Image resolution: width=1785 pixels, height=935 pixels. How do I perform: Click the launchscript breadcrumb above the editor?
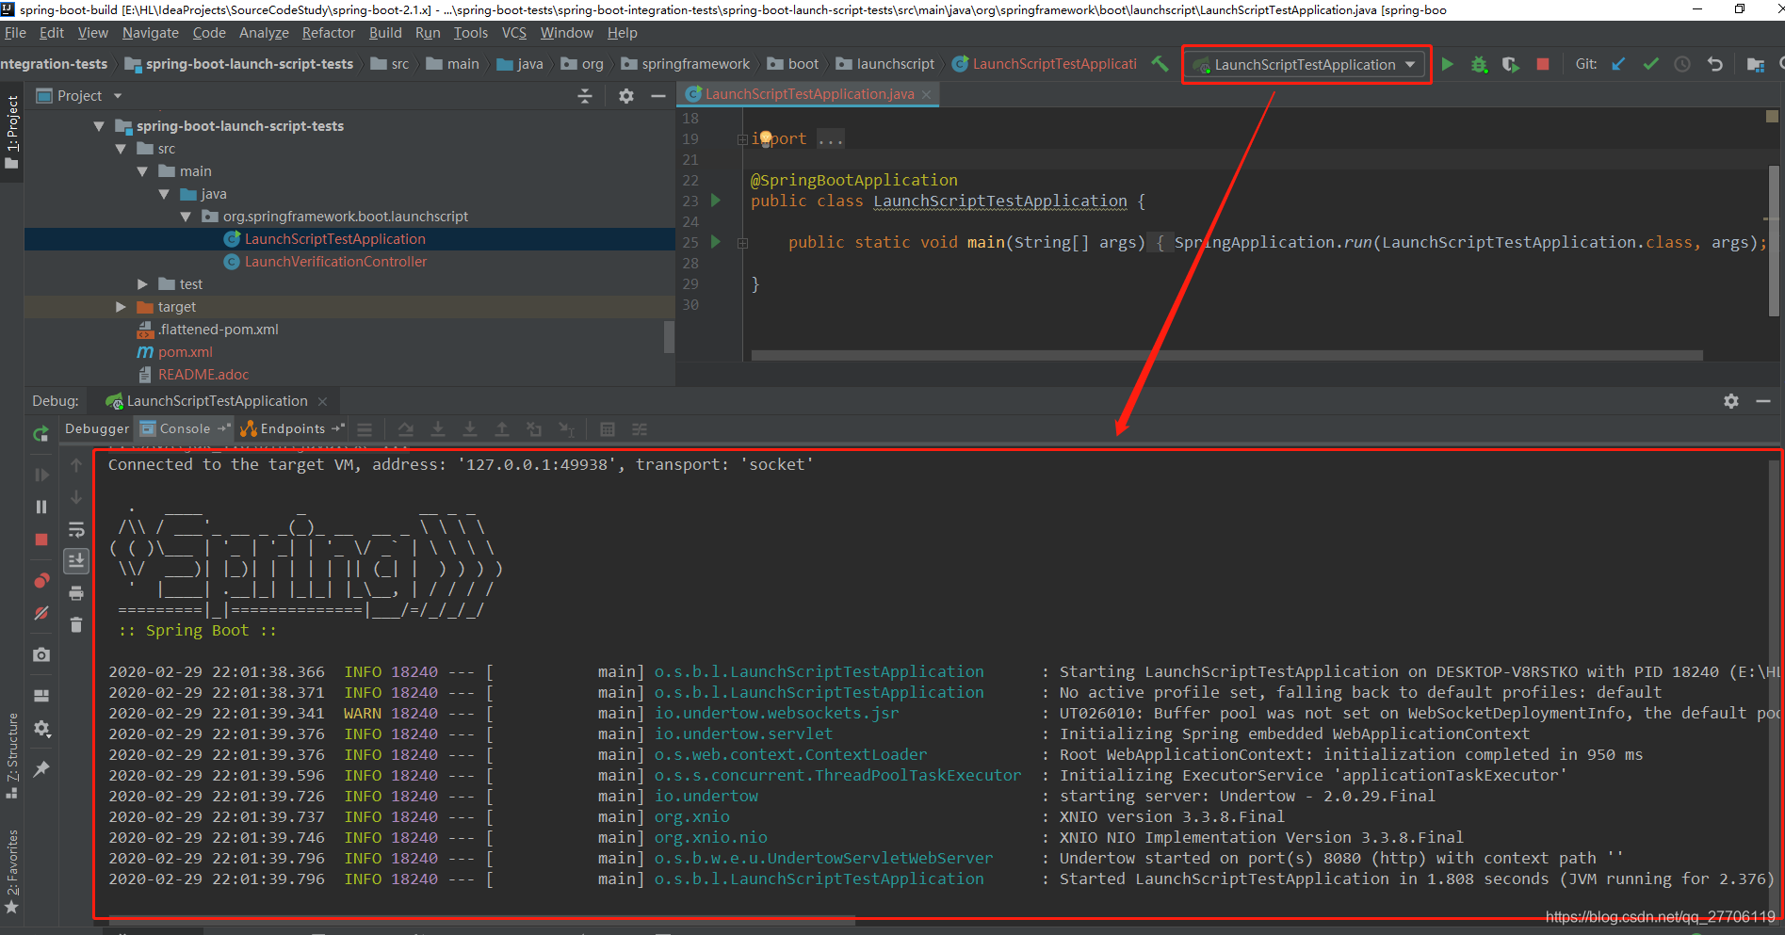(894, 63)
